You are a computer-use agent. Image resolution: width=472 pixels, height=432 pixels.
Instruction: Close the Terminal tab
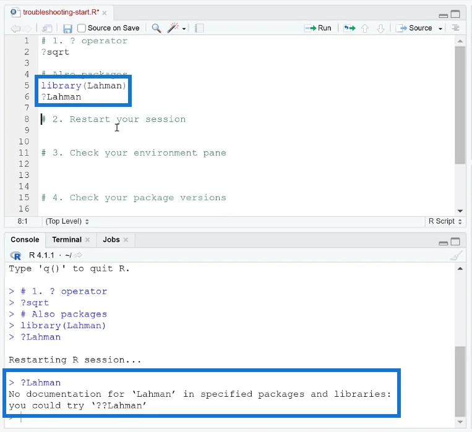point(88,240)
